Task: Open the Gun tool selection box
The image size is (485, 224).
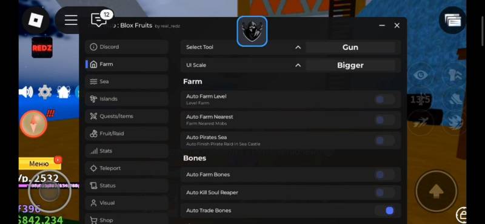Action: click(x=350, y=47)
